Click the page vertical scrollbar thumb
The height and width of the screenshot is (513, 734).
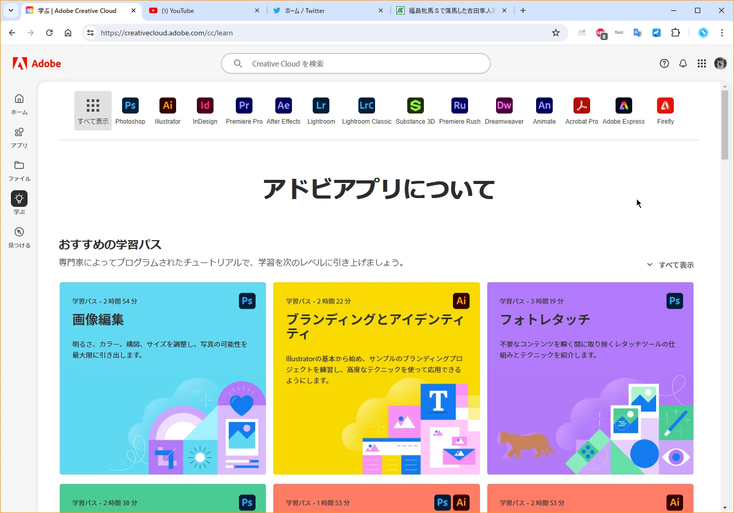tap(725, 125)
